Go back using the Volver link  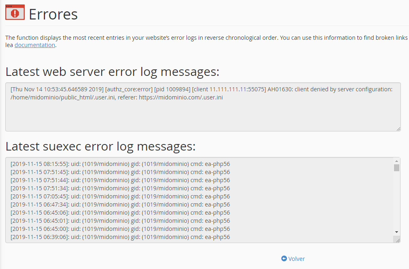(296, 258)
